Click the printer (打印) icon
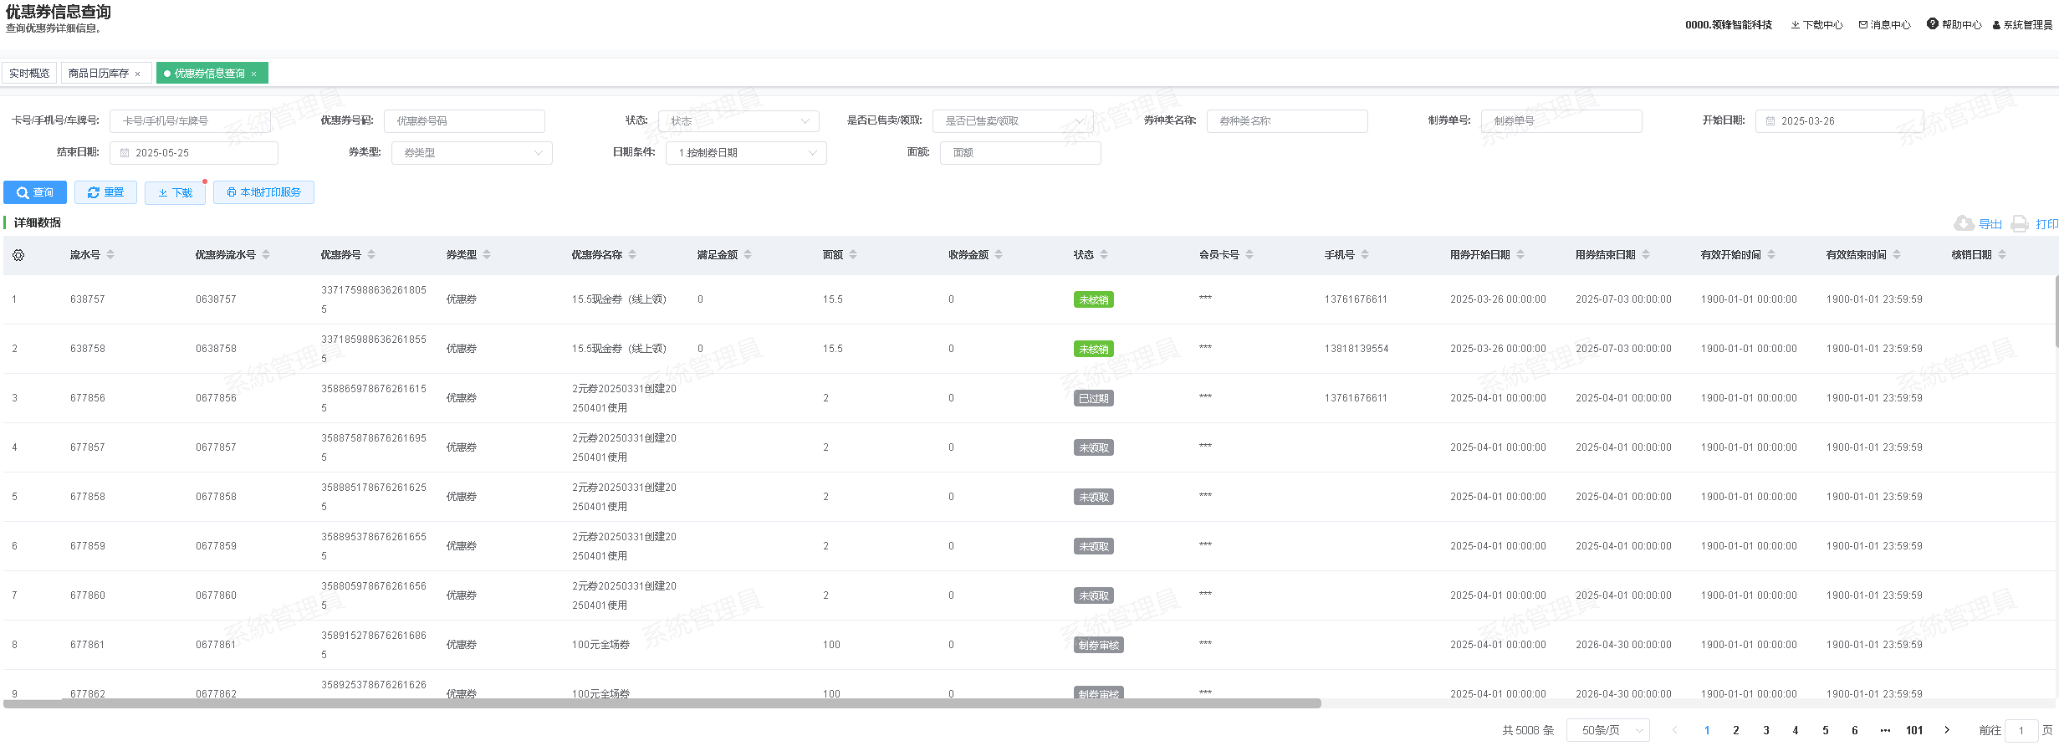2059x746 pixels. 2020,223
